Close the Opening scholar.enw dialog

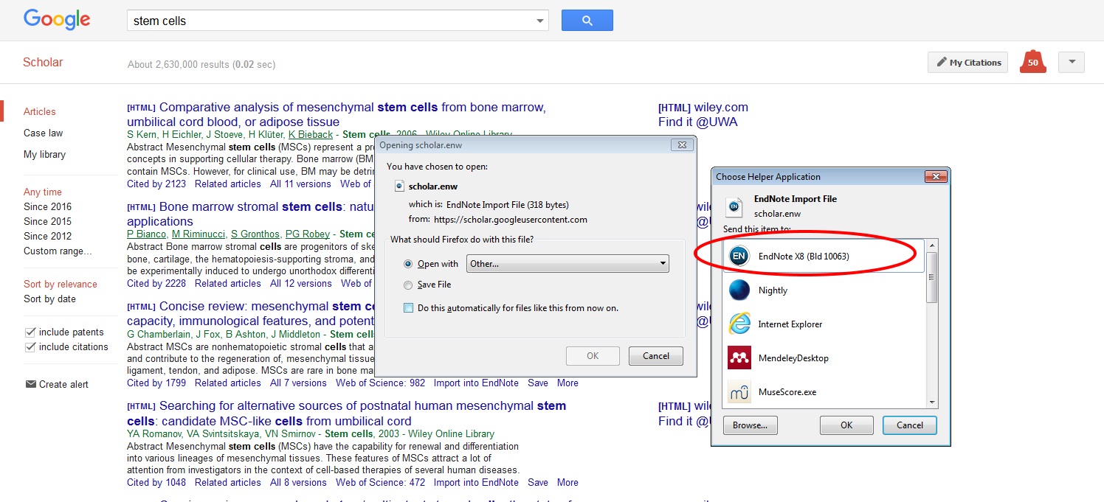click(x=682, y=145)
